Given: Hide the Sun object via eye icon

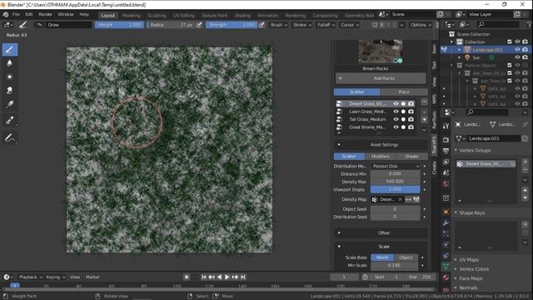Looking at the screenshot, I should click(517, 57).
